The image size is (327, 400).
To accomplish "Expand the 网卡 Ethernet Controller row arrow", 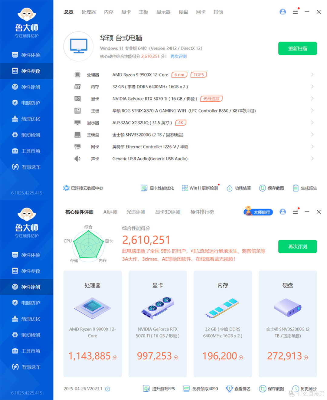I will tap(312, 146).
